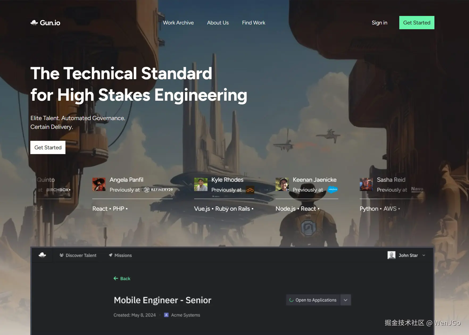Click the green Back arrow icon
The image size is (469, 335).
click(x=116, y=278)
